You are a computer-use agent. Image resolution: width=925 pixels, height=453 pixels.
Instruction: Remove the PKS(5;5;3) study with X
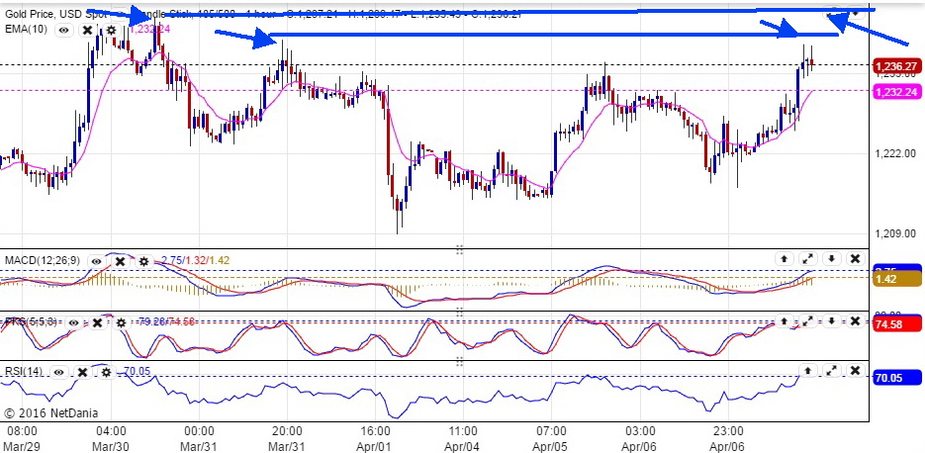[x=97, y=322]
